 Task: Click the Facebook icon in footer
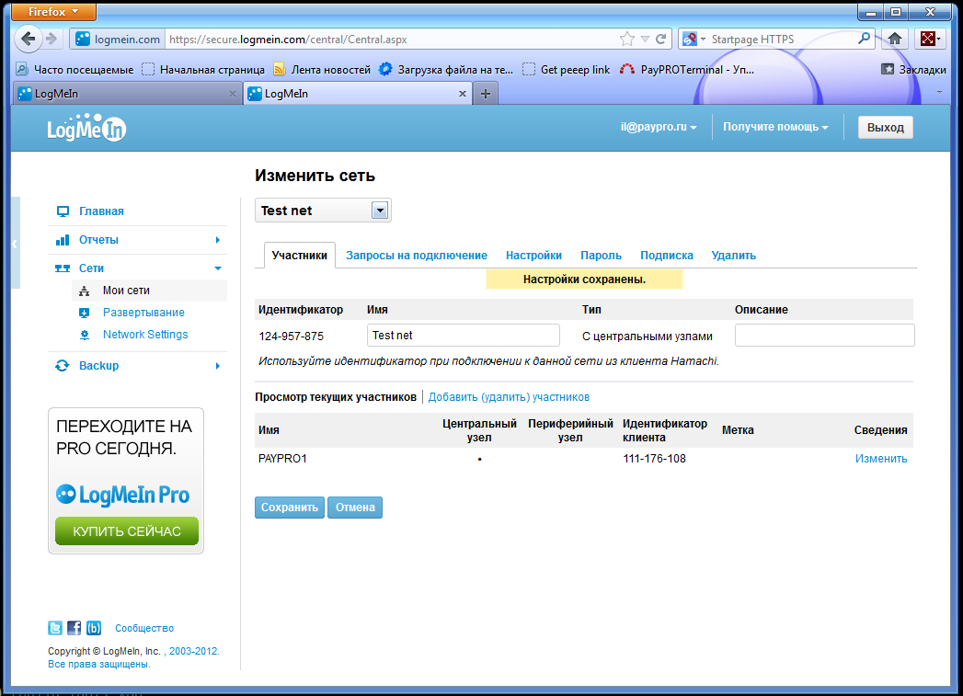75,628
